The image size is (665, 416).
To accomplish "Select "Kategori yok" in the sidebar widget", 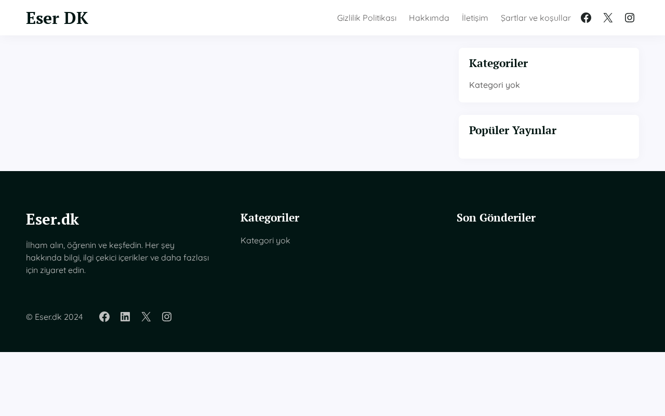I will (495, 85).
